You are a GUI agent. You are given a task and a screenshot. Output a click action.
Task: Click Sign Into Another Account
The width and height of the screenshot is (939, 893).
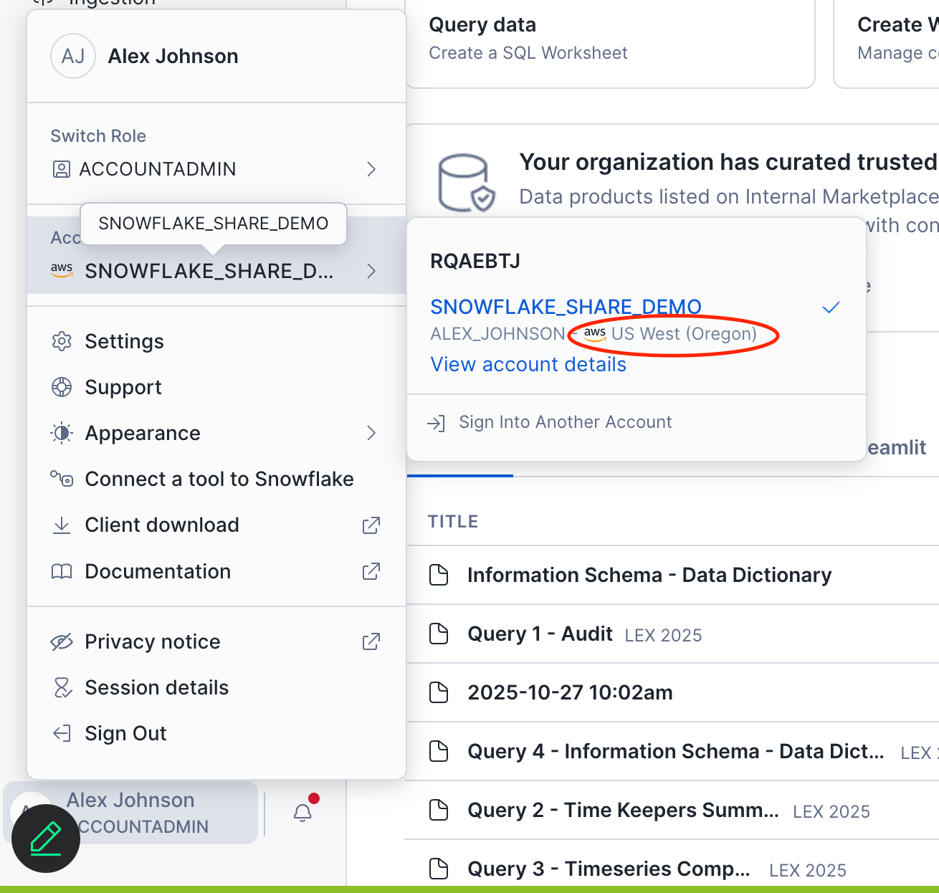[x=565, y=421]
